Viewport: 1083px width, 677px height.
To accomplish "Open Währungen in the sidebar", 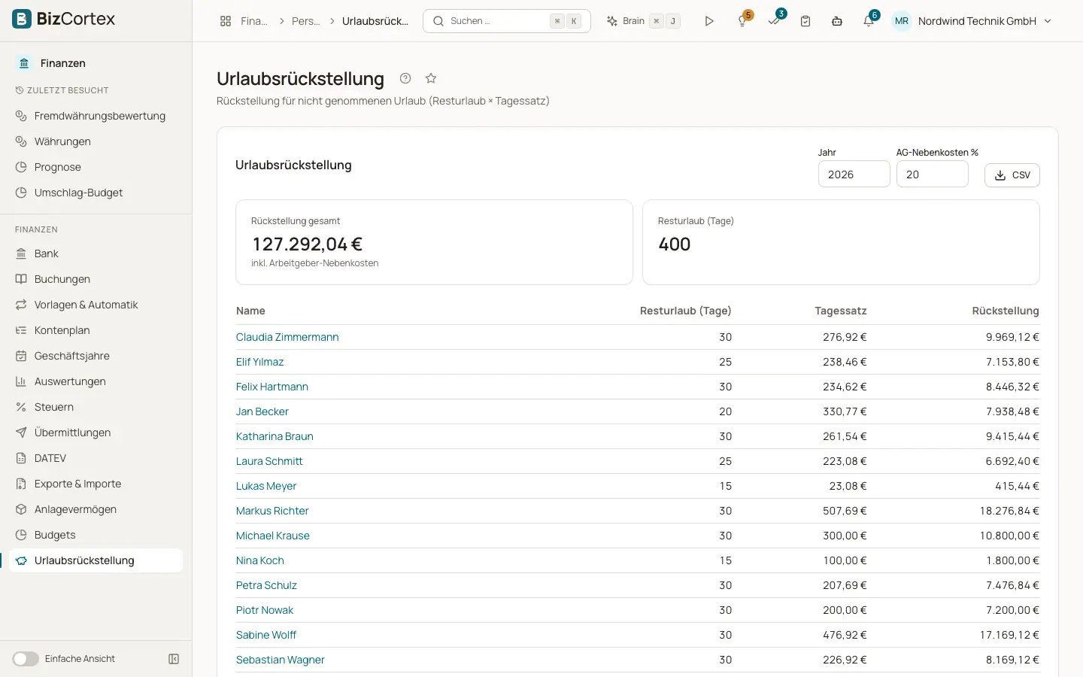I will (96, 141).
